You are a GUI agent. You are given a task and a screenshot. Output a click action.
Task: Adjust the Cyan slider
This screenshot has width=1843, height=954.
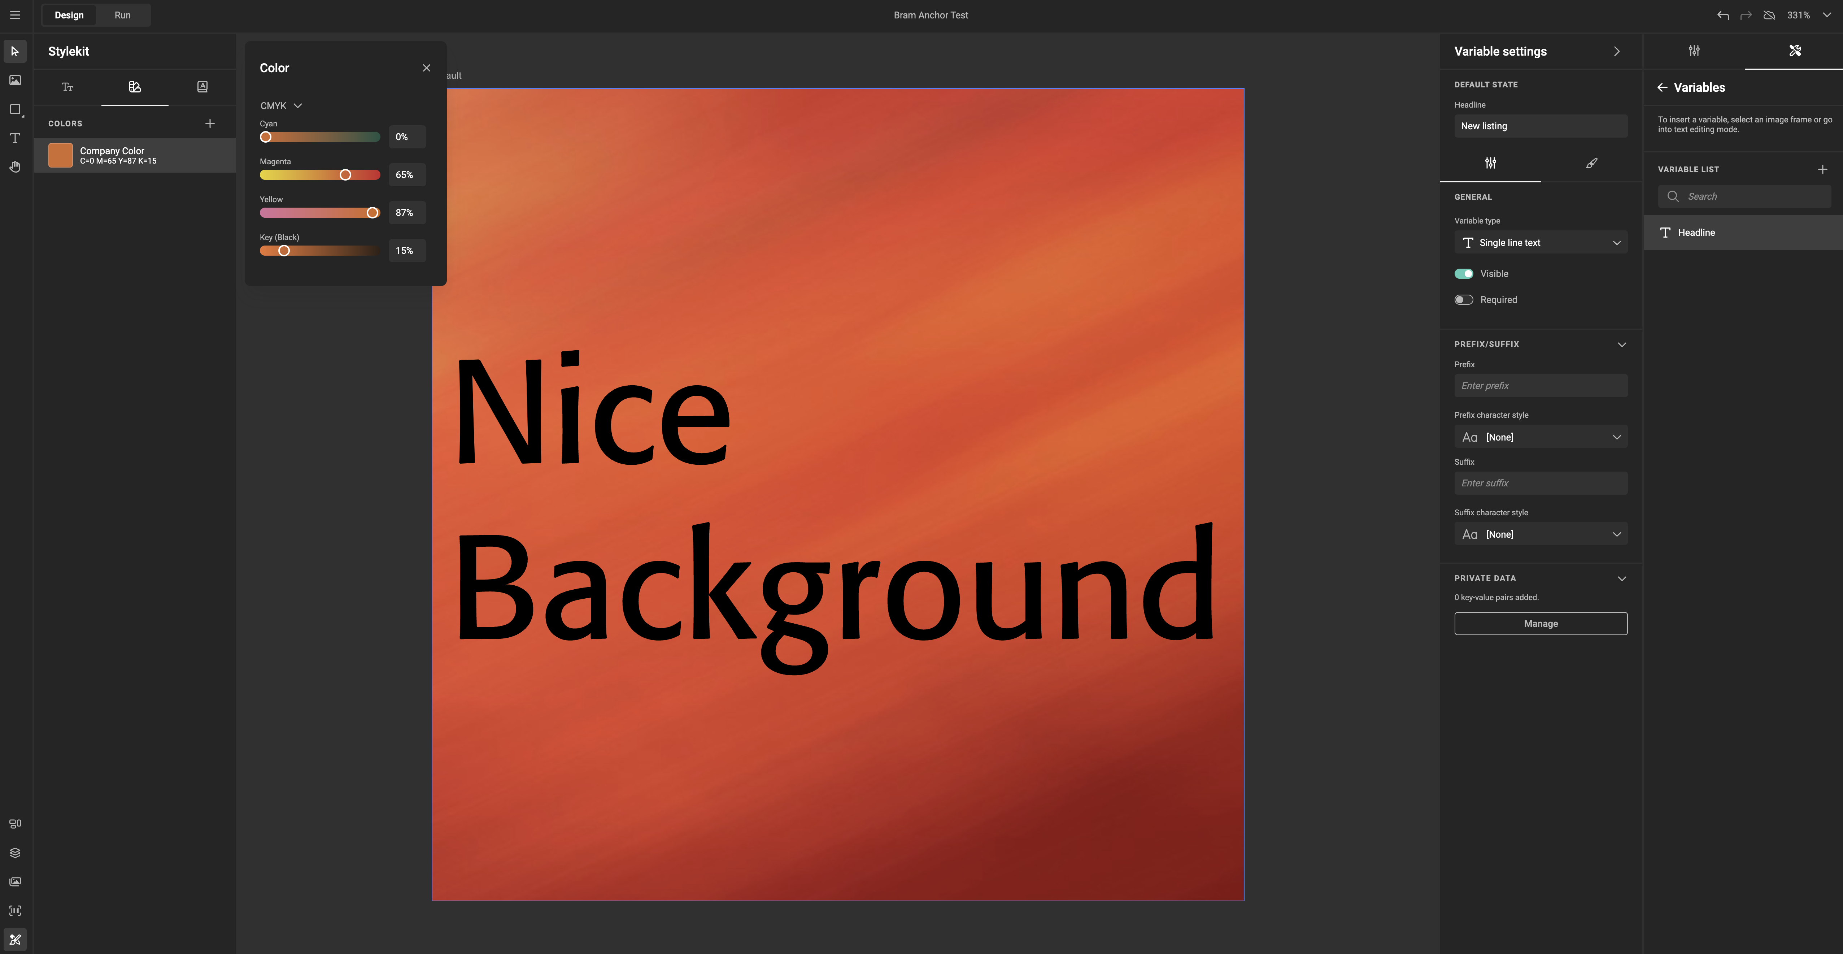(320, 137)
